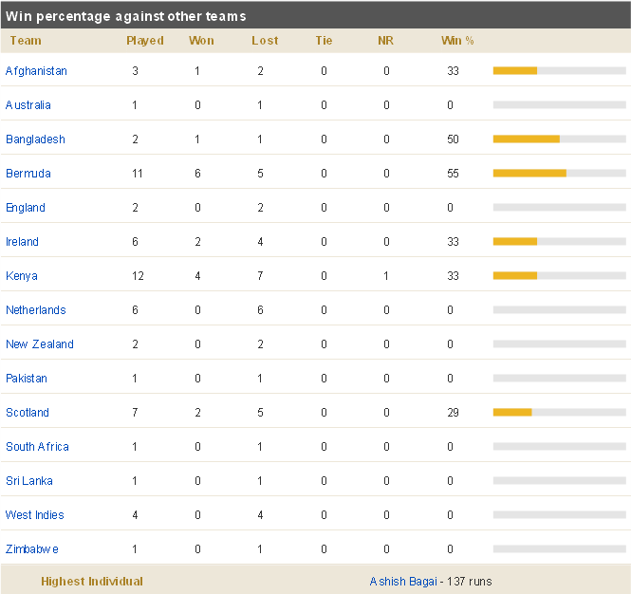Click the Scotland win percentage bar
The height and width of the screenshot is (594, 631).
(x=560, y=413)
